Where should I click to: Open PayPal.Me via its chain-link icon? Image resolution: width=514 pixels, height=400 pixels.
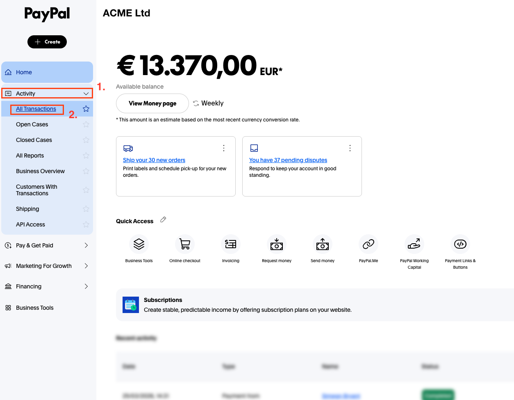(x=368, y=244)
